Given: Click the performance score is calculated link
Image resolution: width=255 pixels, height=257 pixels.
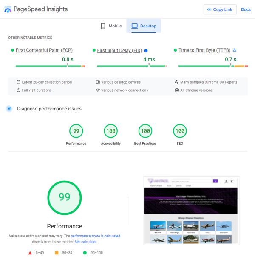Looking at the screenshot, I should 95,236.
